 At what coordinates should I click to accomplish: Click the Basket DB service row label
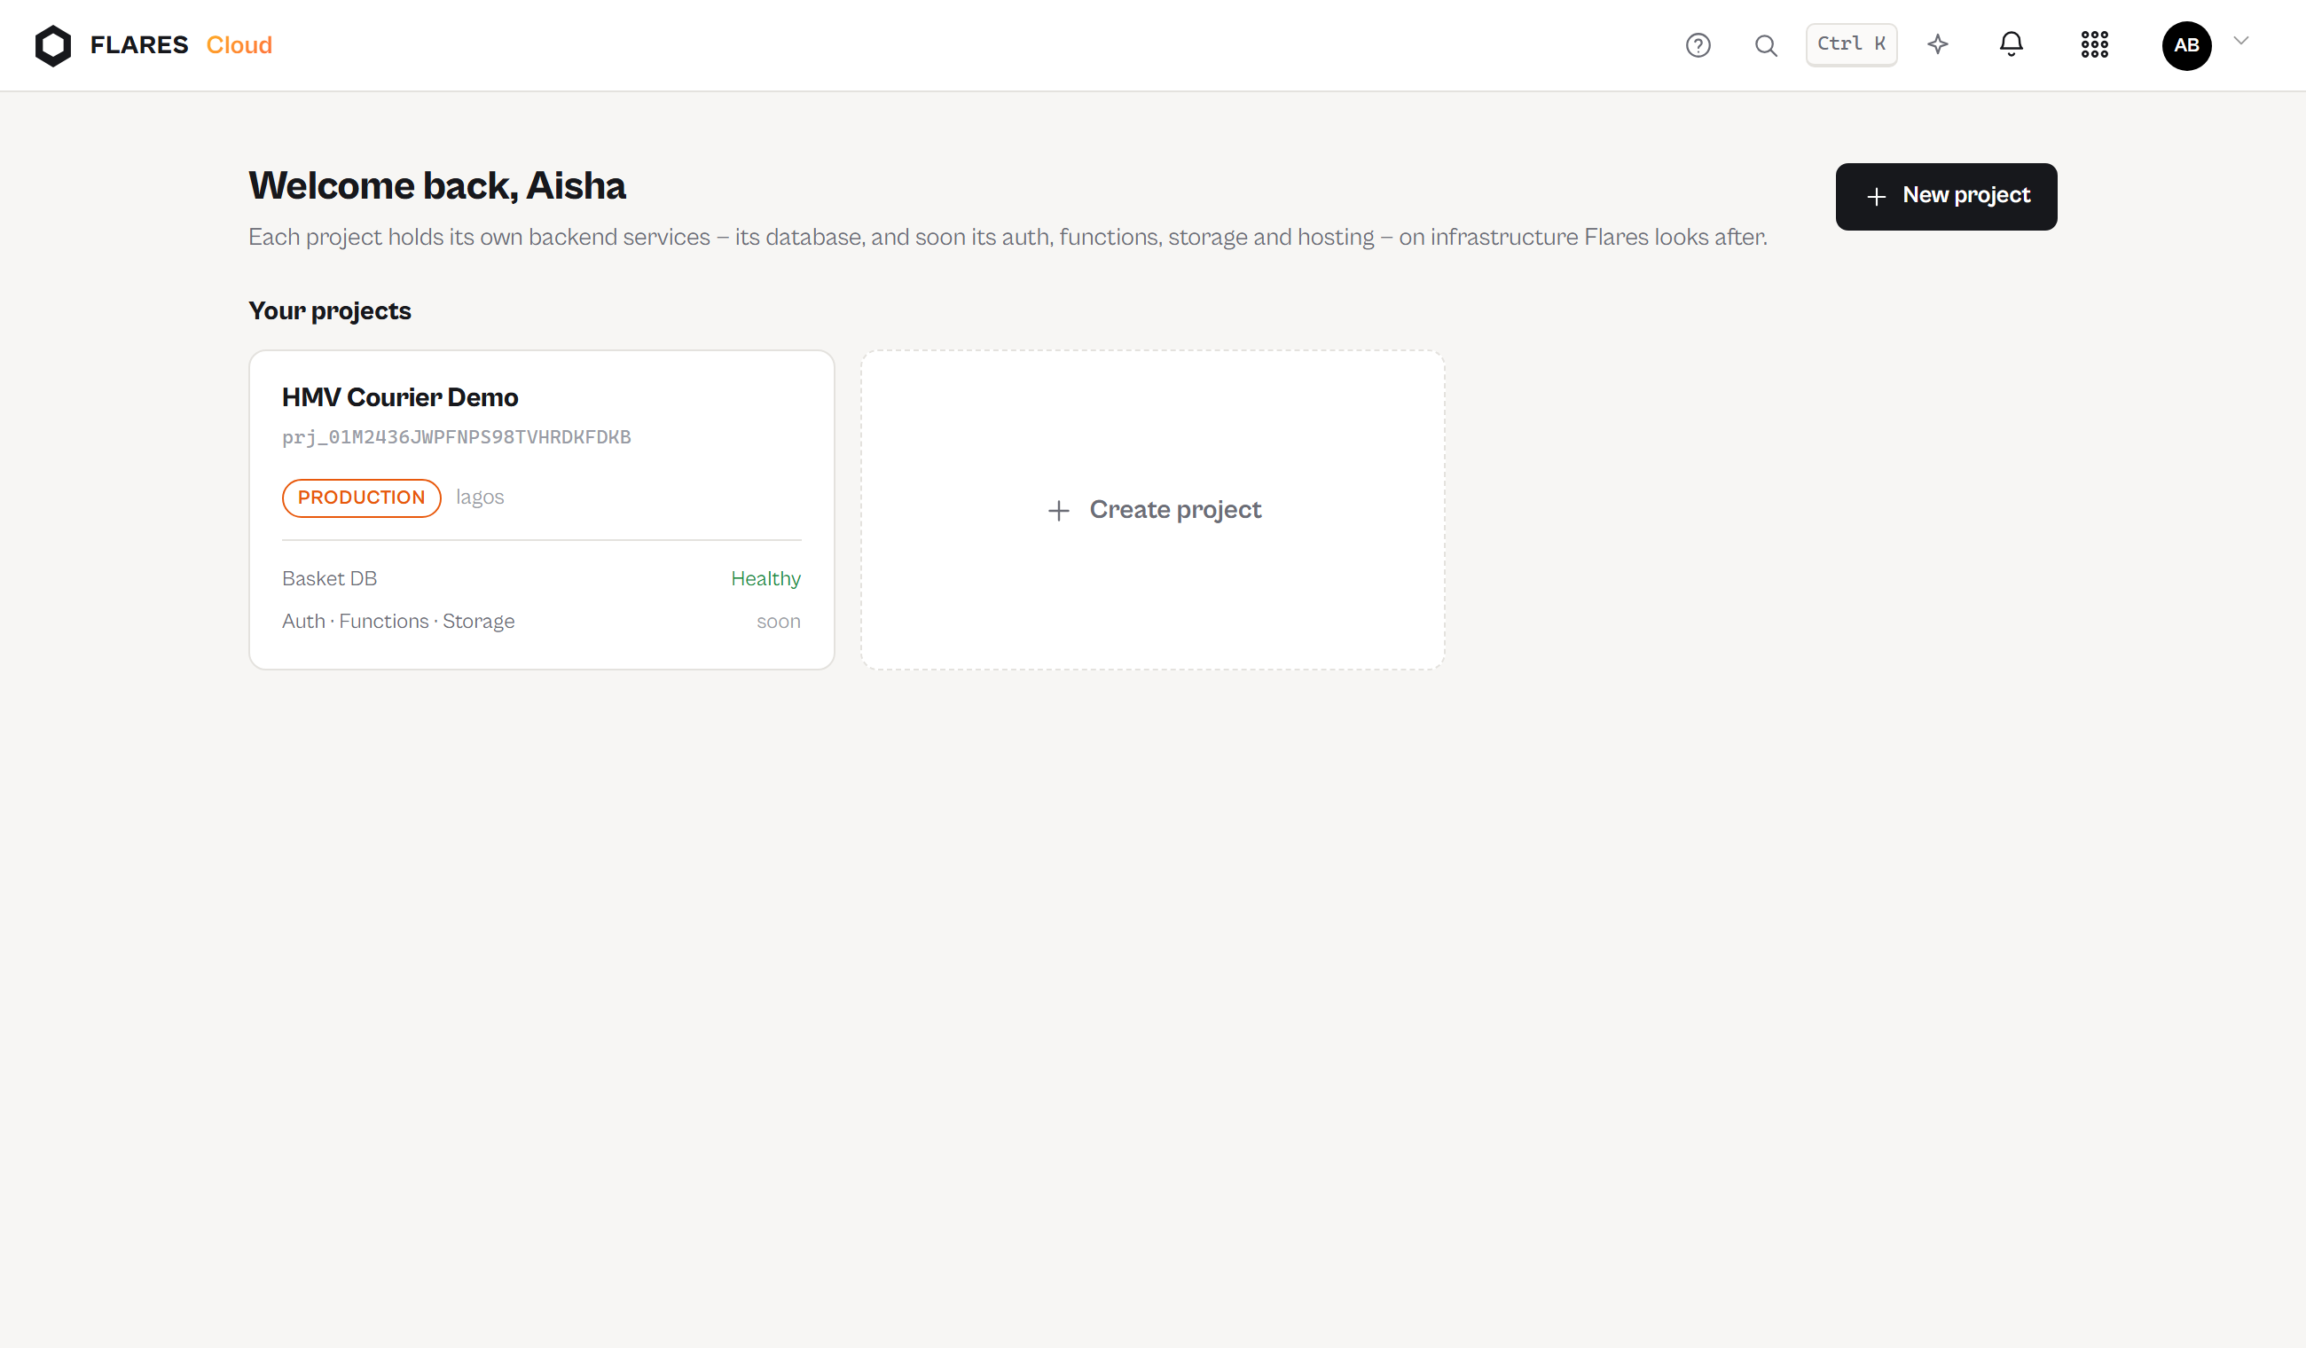click(328, 578)
